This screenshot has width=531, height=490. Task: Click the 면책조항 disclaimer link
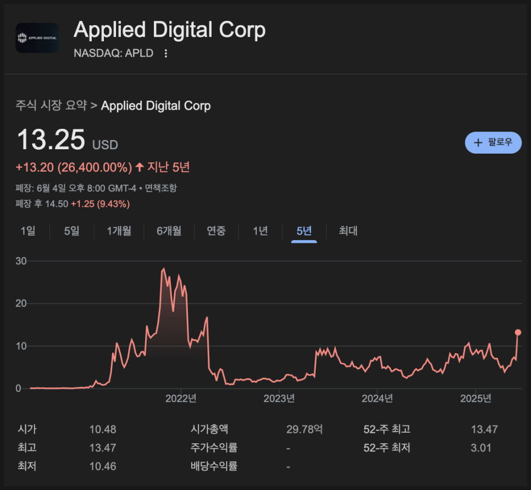tap(161, 188)
